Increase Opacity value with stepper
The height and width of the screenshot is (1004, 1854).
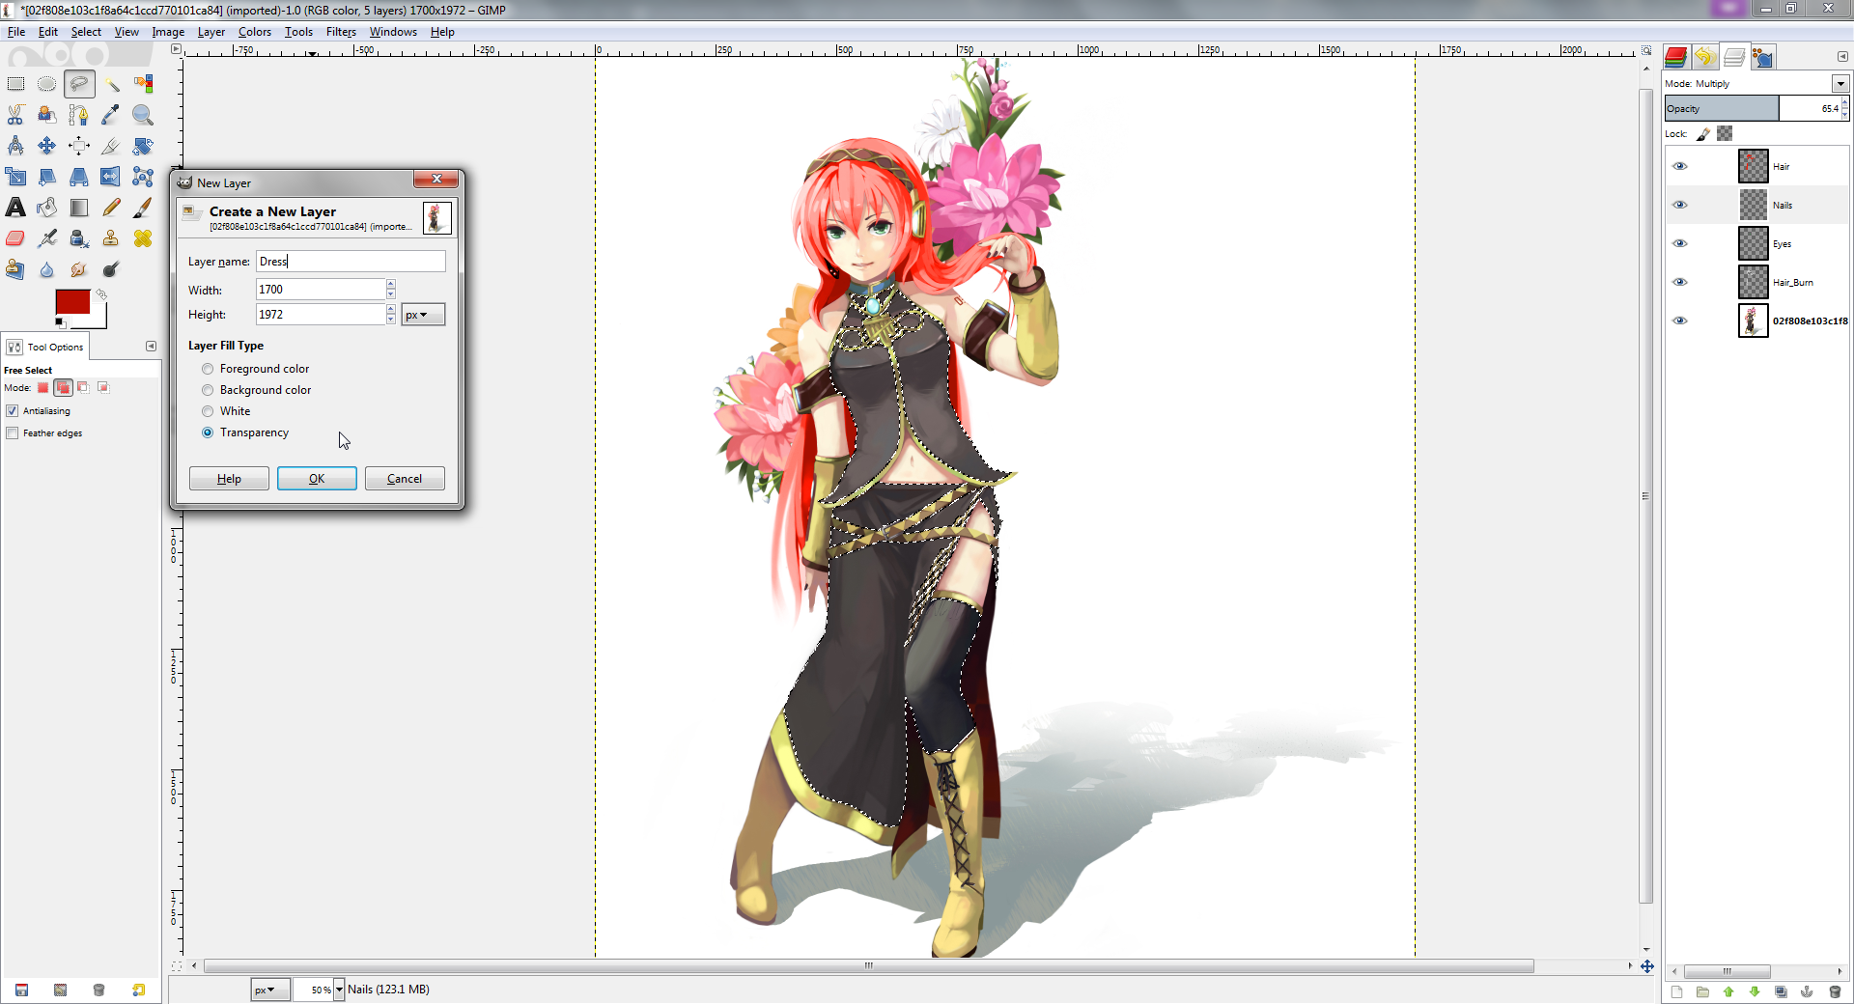click(x=1844, y=103)
